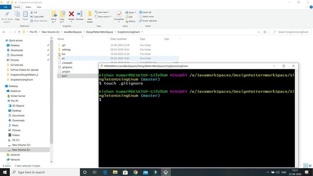Create a New folder from the ribbon
Screen dimensions: 313x176
(90, 17)
